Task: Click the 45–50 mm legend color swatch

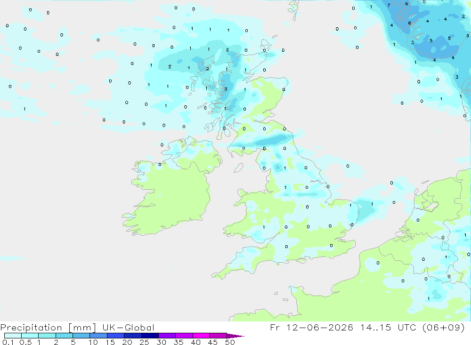Action: coord(218,336)
